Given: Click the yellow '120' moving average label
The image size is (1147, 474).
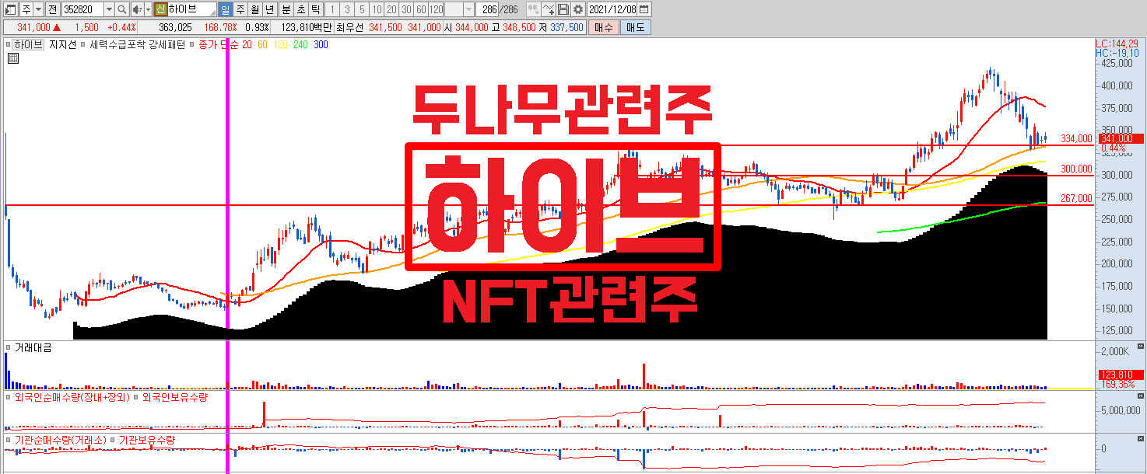Looking at the screenshot, I should point(279,45).
